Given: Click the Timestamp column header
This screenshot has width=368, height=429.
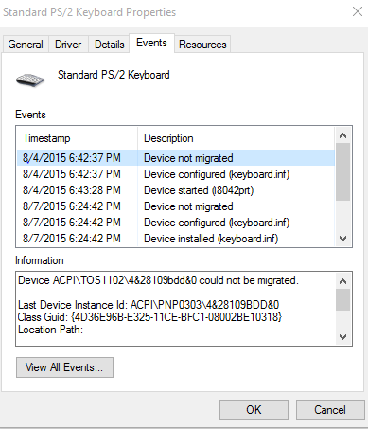Looking at the screenshot, I should (77, 138).
